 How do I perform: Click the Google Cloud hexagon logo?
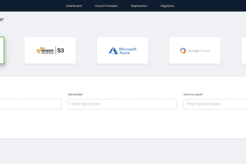(183, 50)
